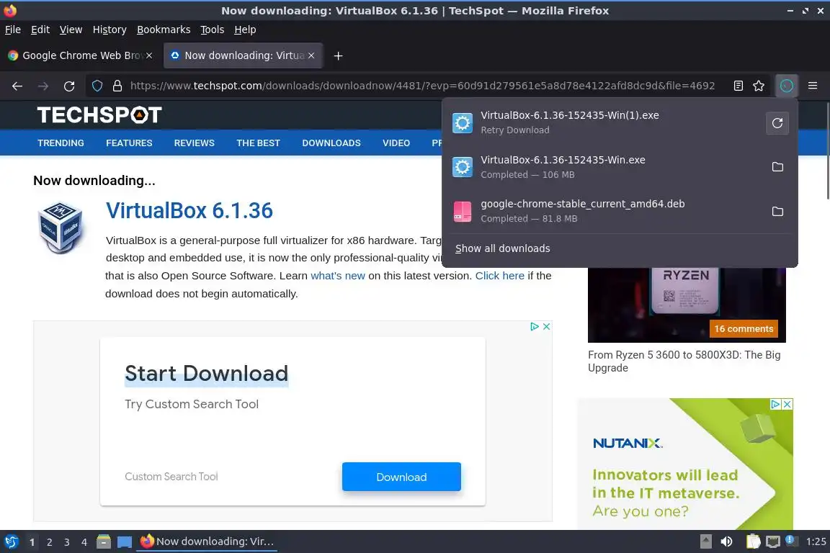Open folder containing VirtualBox-6.1.36-152435-Win.exe
The height and width of the screenshot is (553, 830).
pyautogui.click(x=777, y=167)
